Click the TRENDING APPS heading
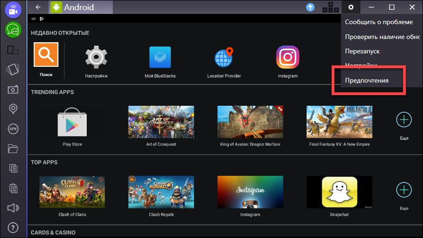 tap(52, 92)
